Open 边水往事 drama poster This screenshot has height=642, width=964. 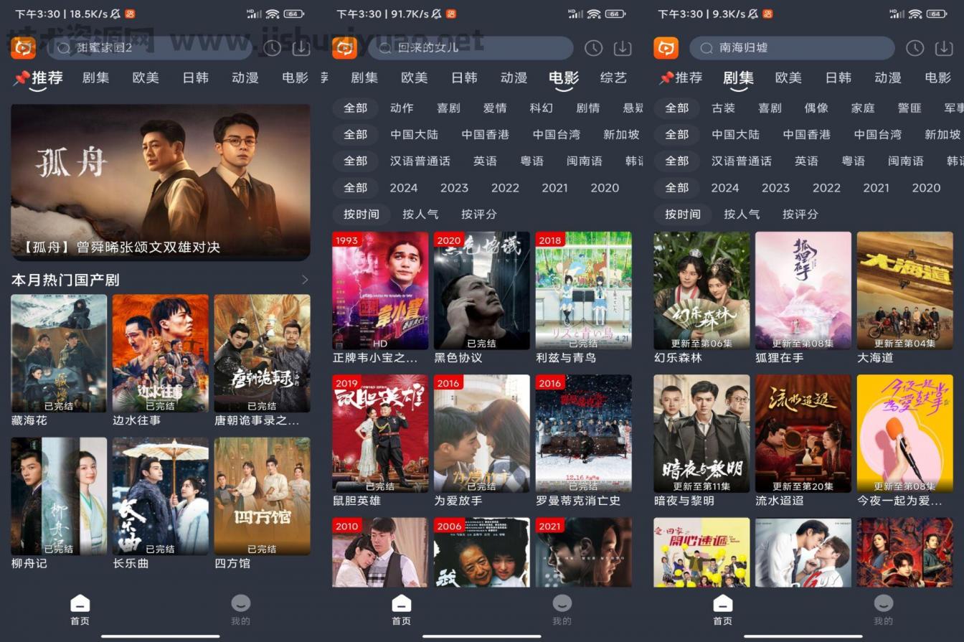tap(161, 353)
